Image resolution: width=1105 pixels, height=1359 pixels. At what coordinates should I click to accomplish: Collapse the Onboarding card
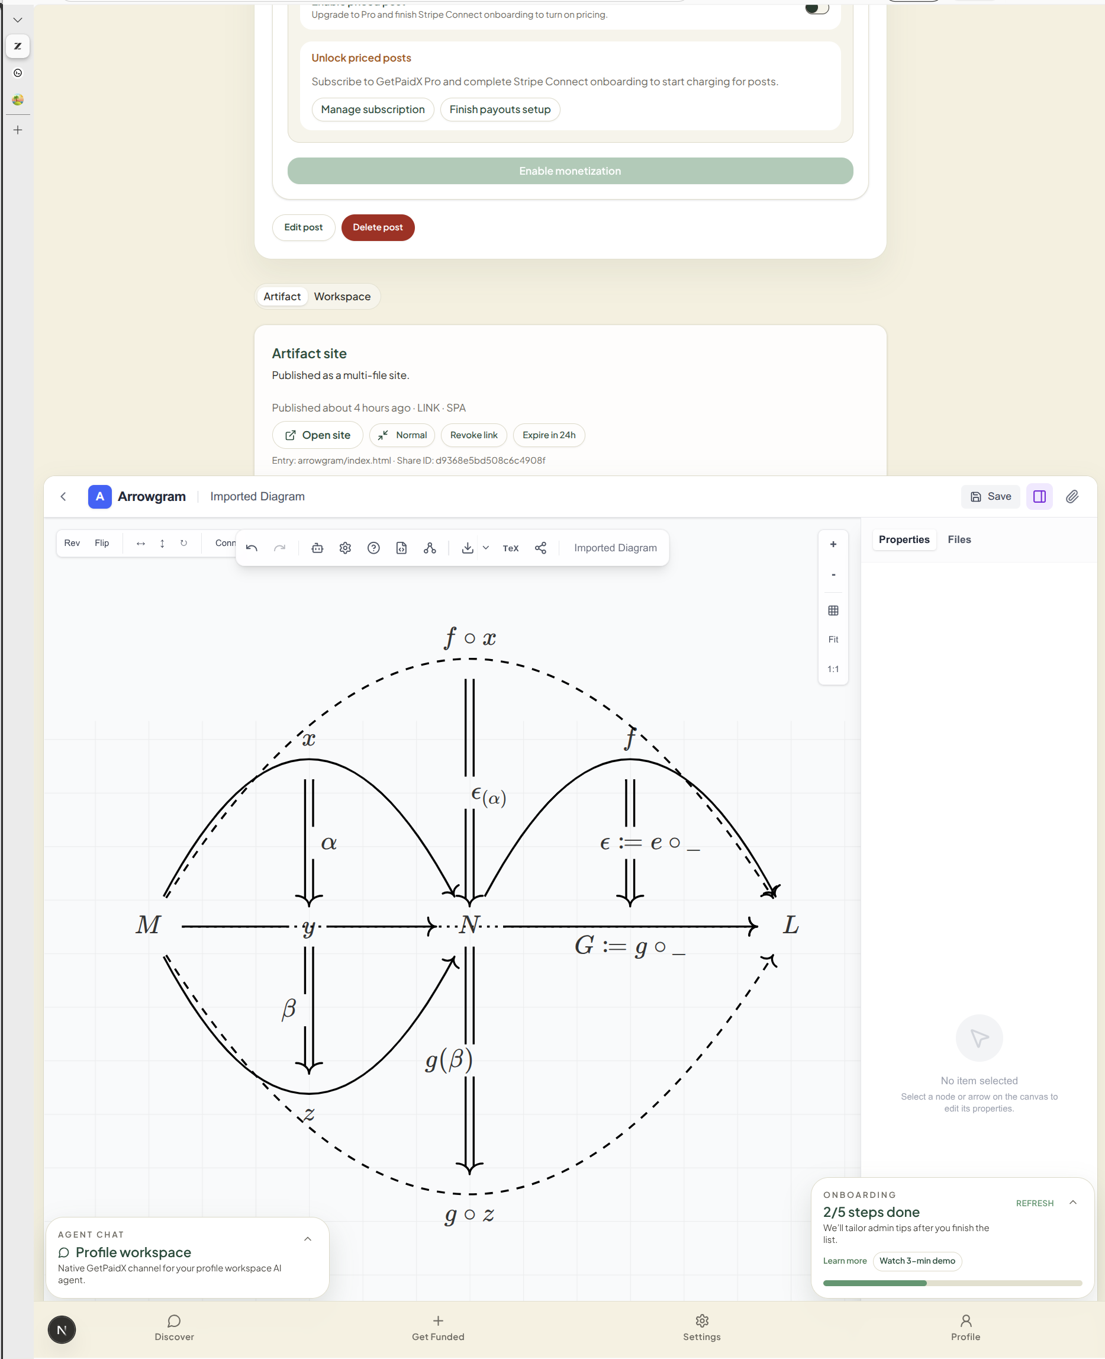1074,1203
